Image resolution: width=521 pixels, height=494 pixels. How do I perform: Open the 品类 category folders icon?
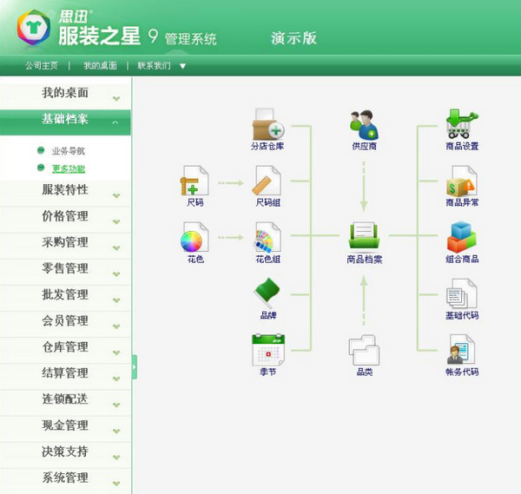[364, 350]
